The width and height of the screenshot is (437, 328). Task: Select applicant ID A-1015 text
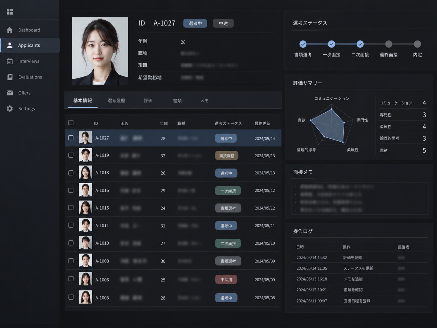[x=102, y=208]
